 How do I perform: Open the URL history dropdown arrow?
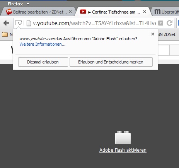click(x=160, y=23)
